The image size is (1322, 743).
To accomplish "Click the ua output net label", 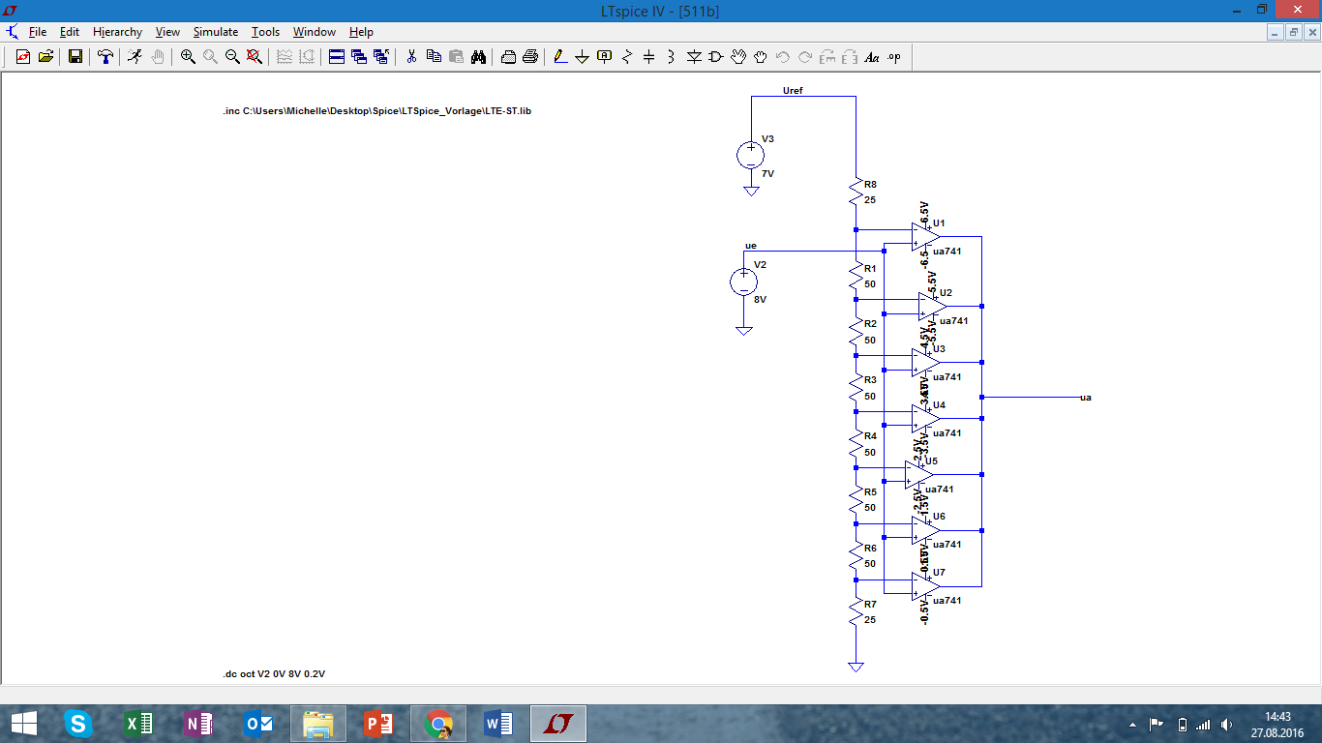I will pyautogui.click(x=1086, y=398).
